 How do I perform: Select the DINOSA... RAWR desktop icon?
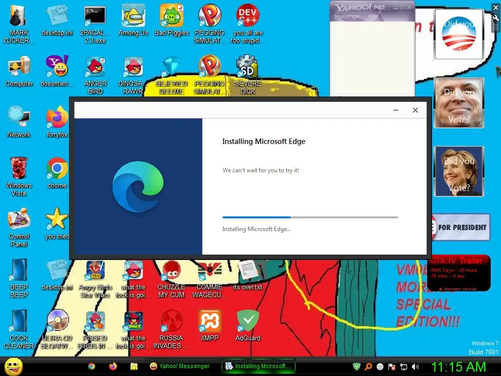coord(133,75)
